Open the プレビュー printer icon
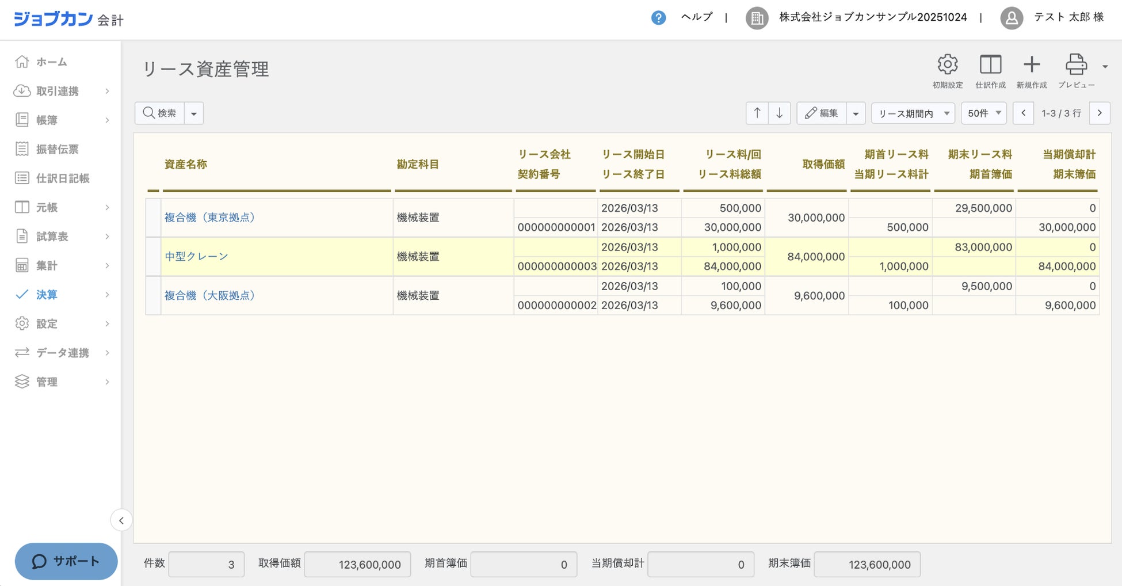This screenshot has height=586, width=1122. pyautogui.click(x=1075, y=65)
